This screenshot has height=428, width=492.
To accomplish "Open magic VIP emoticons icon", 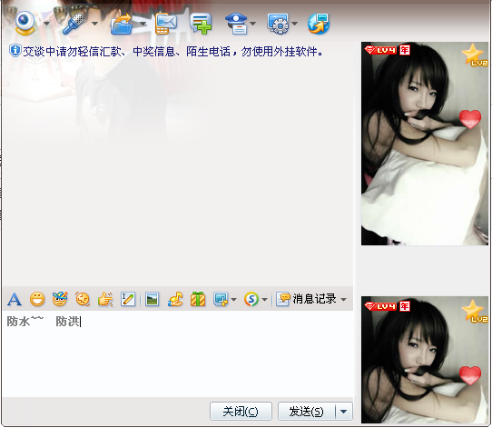I will [60, 299].
